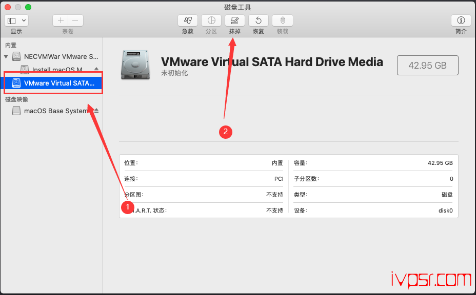Select VMware Virtual SATA... disk in sidebar

pyautogui.click(x=52, y=83)
